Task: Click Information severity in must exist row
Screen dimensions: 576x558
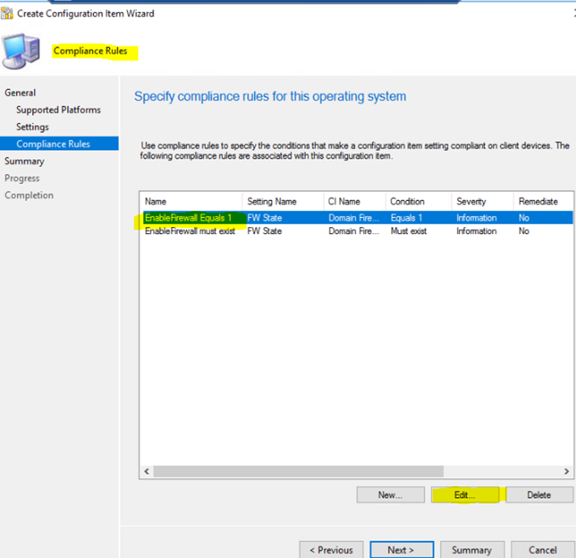Action: point(476,231)
